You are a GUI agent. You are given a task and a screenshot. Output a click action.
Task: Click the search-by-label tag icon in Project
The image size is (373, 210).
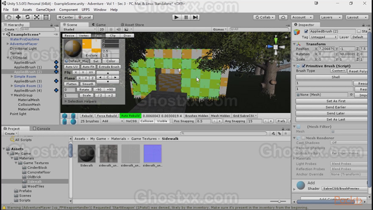pos(279,133)
